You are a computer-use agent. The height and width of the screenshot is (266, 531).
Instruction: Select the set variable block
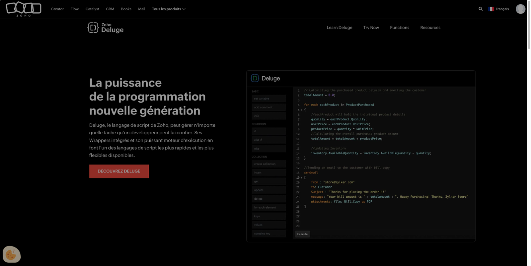click(268, 99)
